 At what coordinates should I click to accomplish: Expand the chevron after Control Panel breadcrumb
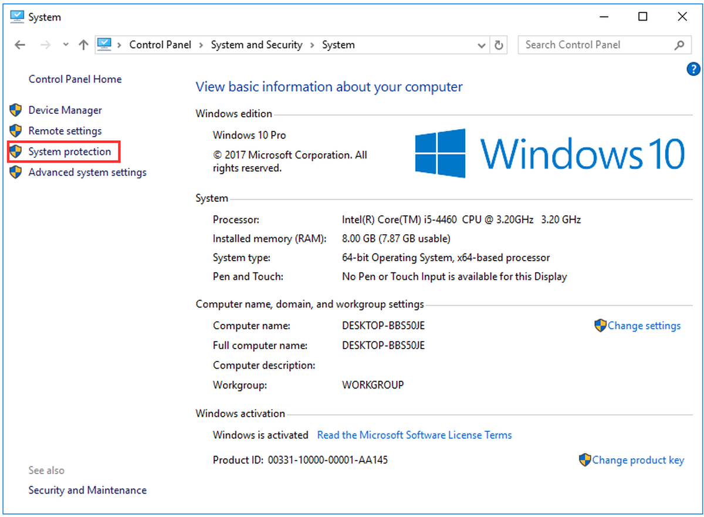click(201, 45)
